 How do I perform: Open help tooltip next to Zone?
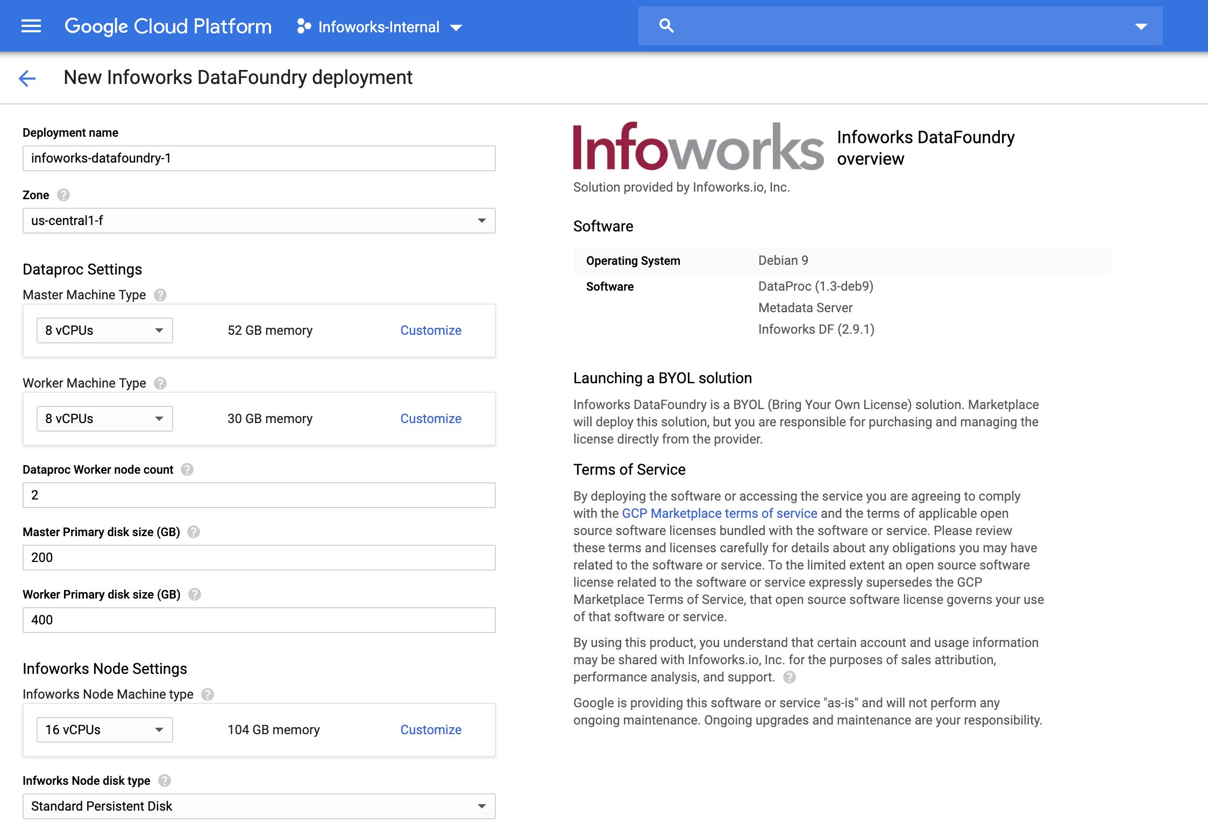coord(63,195)
